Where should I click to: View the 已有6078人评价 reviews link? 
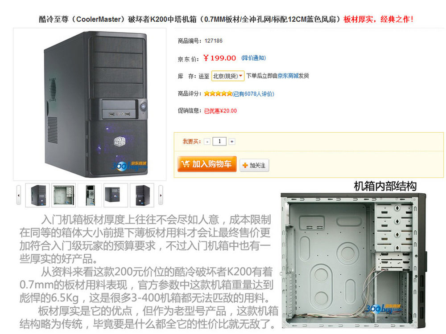point(253,94)
